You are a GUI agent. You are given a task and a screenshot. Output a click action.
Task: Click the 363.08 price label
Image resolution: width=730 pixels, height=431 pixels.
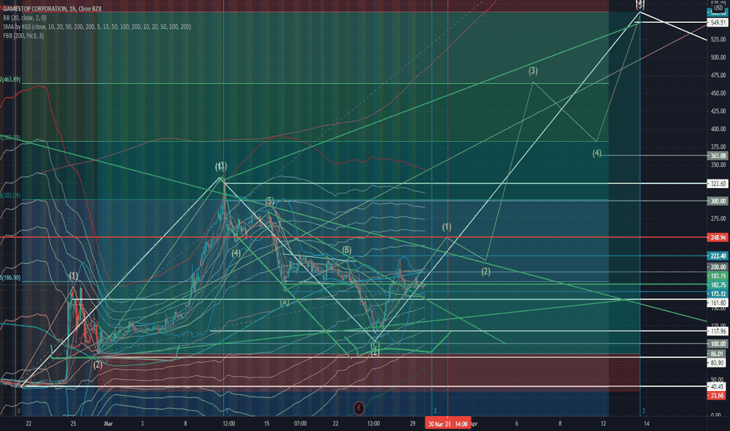pos(717,156)
